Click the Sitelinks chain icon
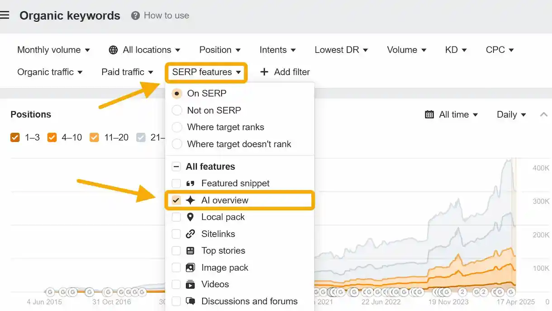Screen dimensions: 552x311 pyautogui.click(x=190, y=234)
